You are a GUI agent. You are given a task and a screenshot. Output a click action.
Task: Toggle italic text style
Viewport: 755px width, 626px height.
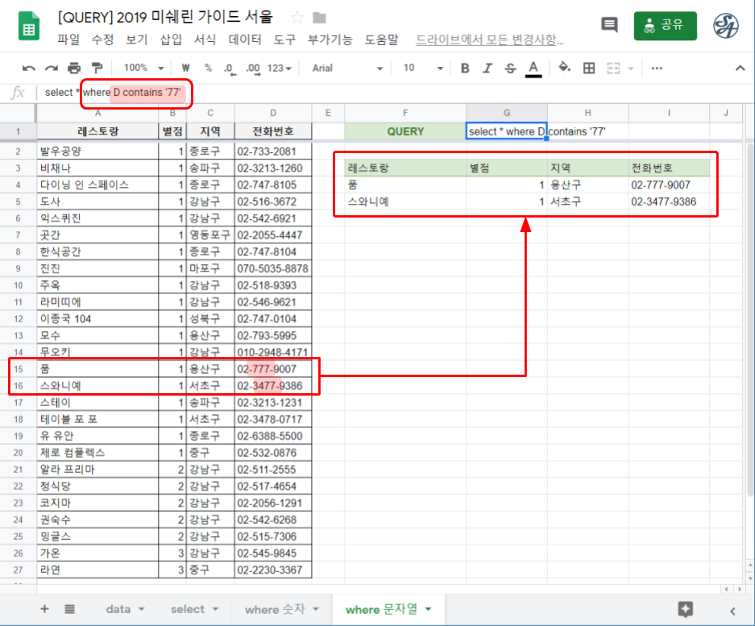pos(487,68)
